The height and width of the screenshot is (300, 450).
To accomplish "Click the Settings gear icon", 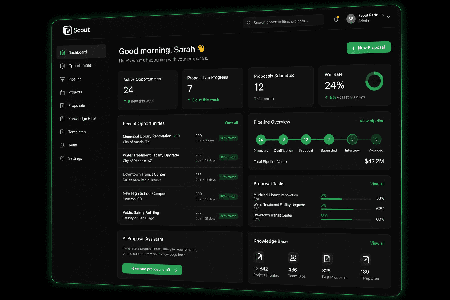I will pos(62,158).
